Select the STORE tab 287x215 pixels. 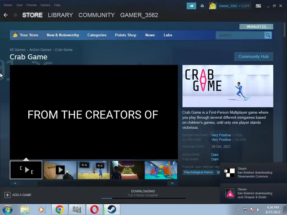click(33, 15)
